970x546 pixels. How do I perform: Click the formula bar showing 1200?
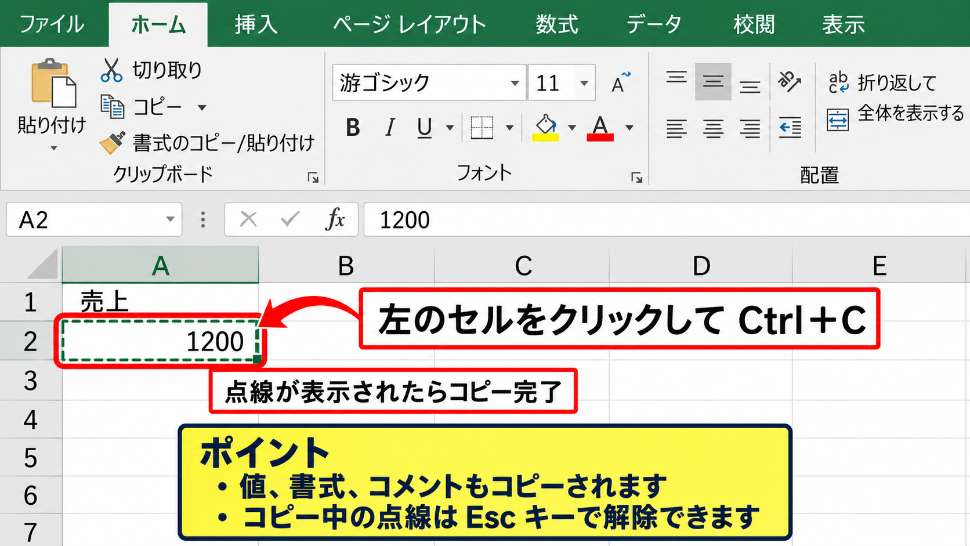pos(667,219)
